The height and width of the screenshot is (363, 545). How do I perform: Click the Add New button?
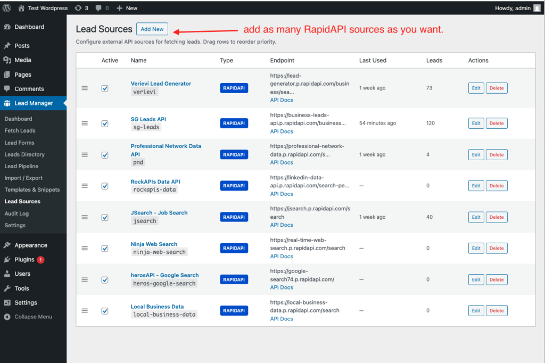(x=152, y=29)
